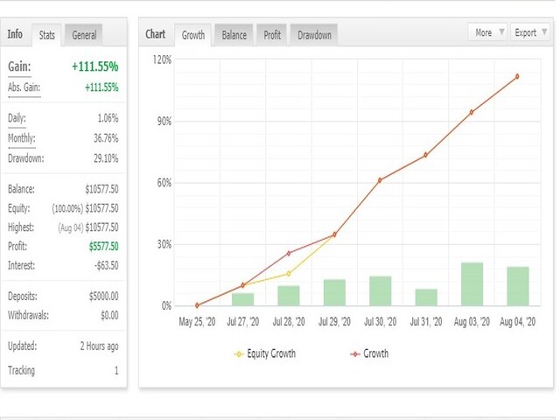
Task: Select the May 25 starting data point
Action: pos(197,305)
